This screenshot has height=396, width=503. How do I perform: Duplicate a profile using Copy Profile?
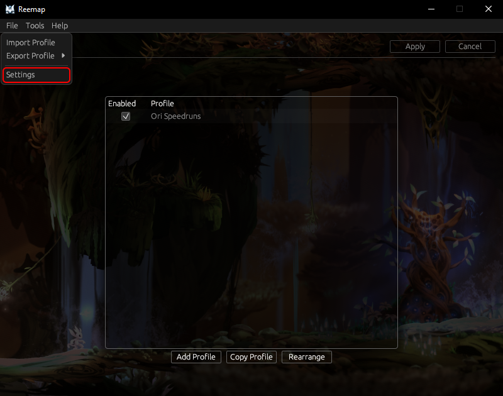click(x=251, y=356)
